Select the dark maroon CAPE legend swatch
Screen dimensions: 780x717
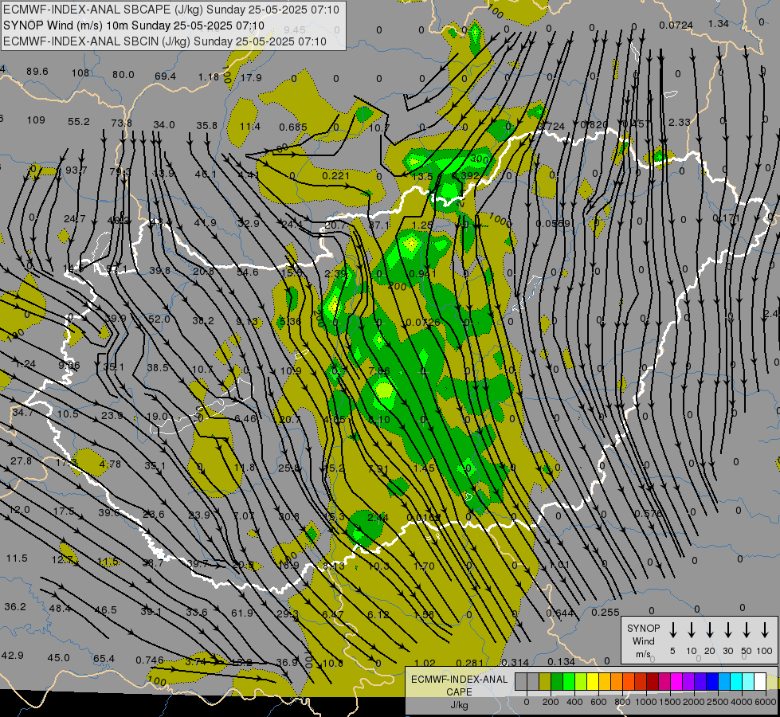click(653, 682)
